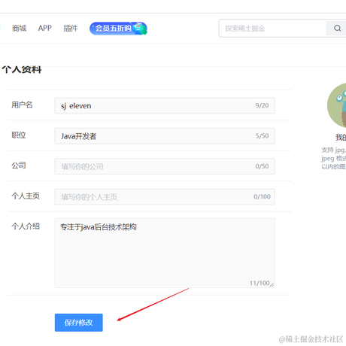The width and height of the screenshot is (346, 346).
Task: Edit the 职位 field showing Java开发者
Action: click(x=165, y=136)
